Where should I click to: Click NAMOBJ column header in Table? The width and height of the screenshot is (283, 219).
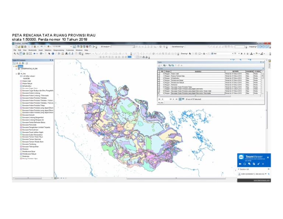click(198, 71)
